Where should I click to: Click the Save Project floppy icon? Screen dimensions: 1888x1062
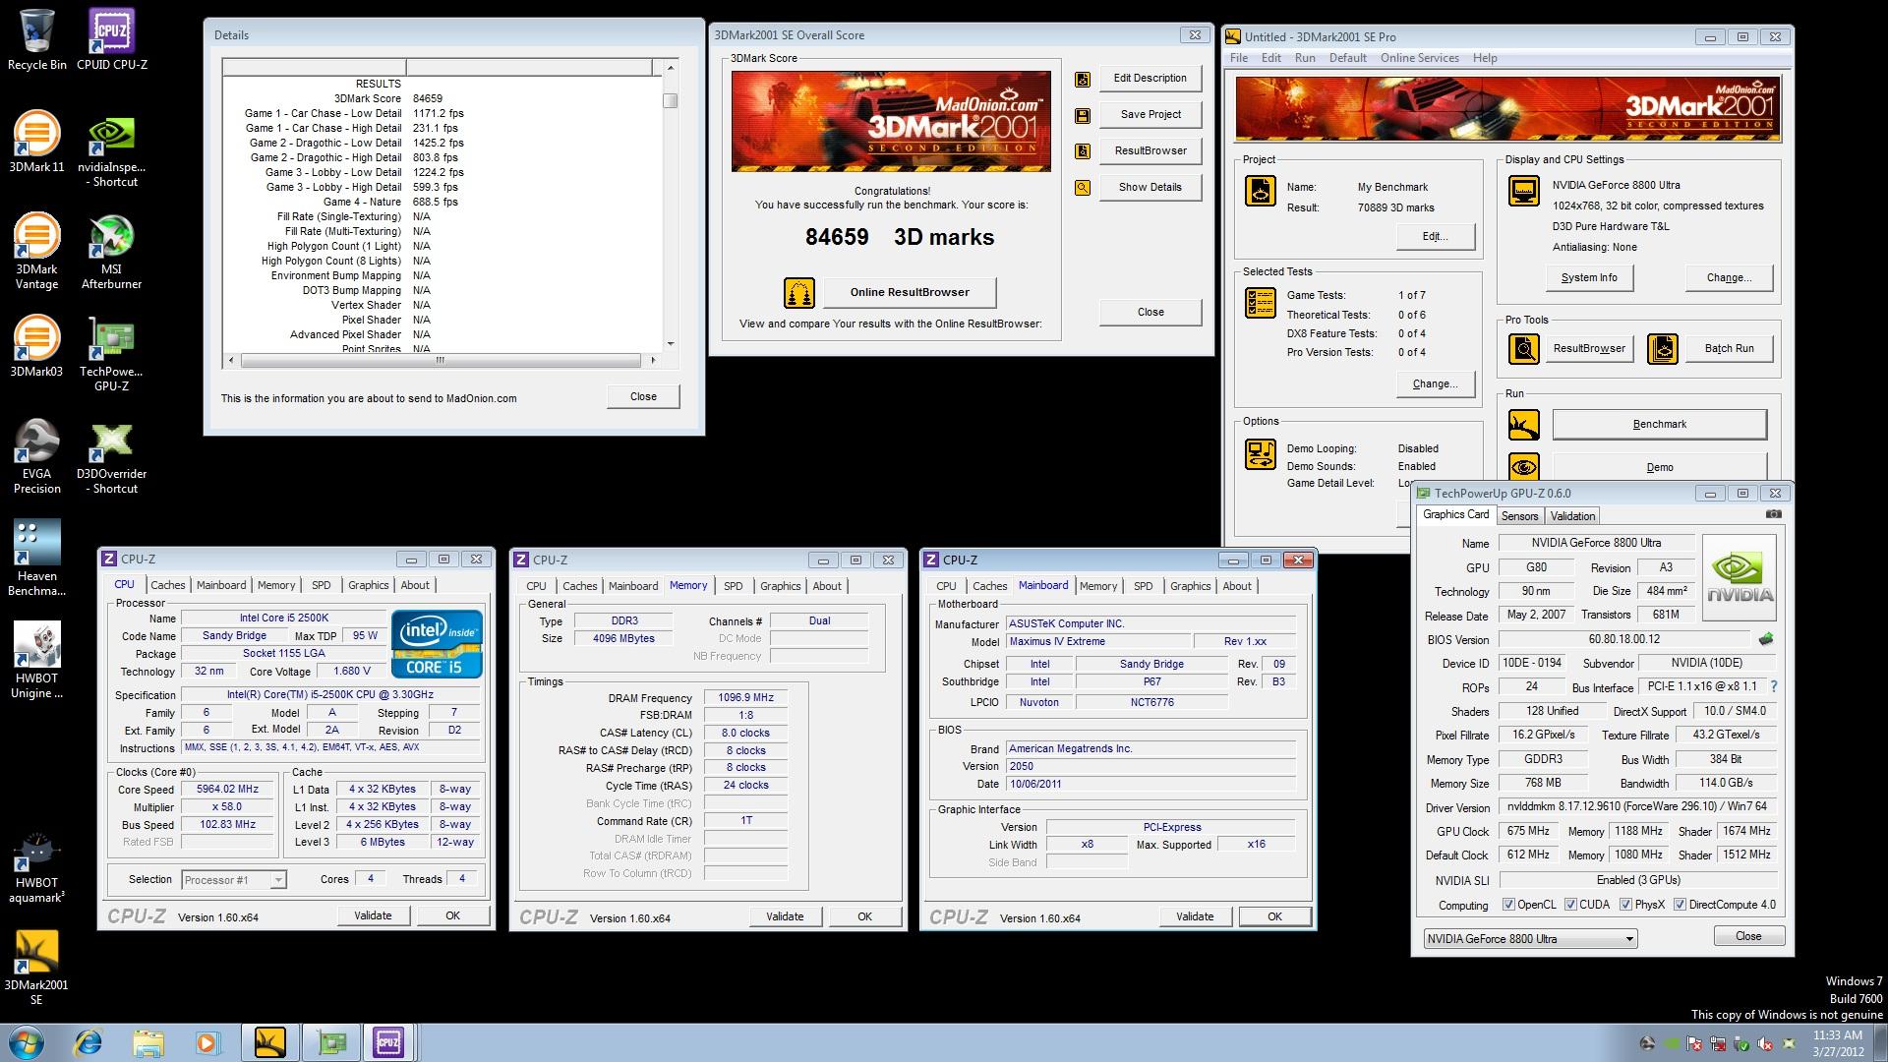click(x=1083, y=115)
